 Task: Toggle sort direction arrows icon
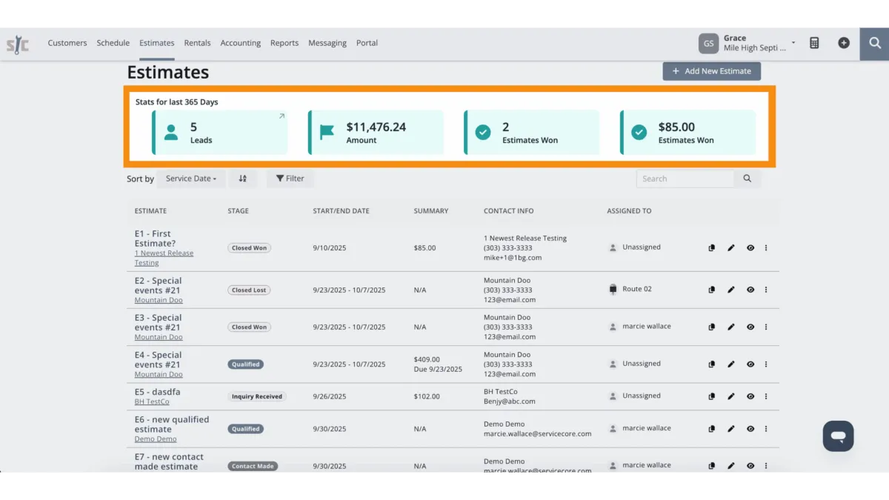pyautogui.click(x=243, y=179)
